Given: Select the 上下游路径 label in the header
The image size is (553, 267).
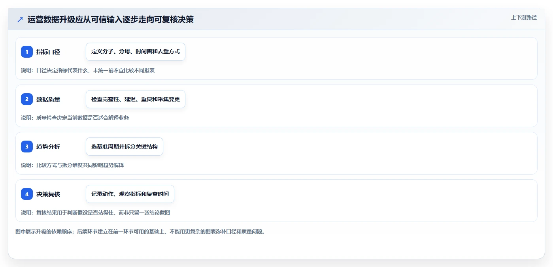Looking at the screenshot, I should point(524,17).
